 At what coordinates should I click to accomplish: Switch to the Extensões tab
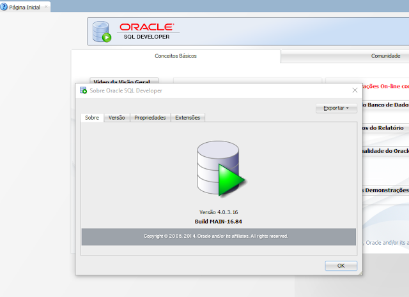click(x=187, y=118)
